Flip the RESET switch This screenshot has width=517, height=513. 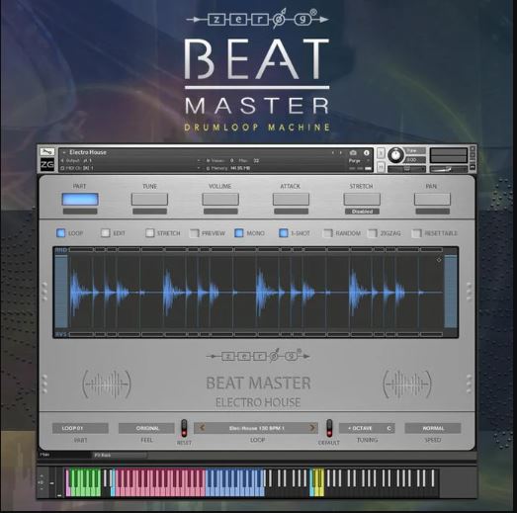(x=184, y=428)
